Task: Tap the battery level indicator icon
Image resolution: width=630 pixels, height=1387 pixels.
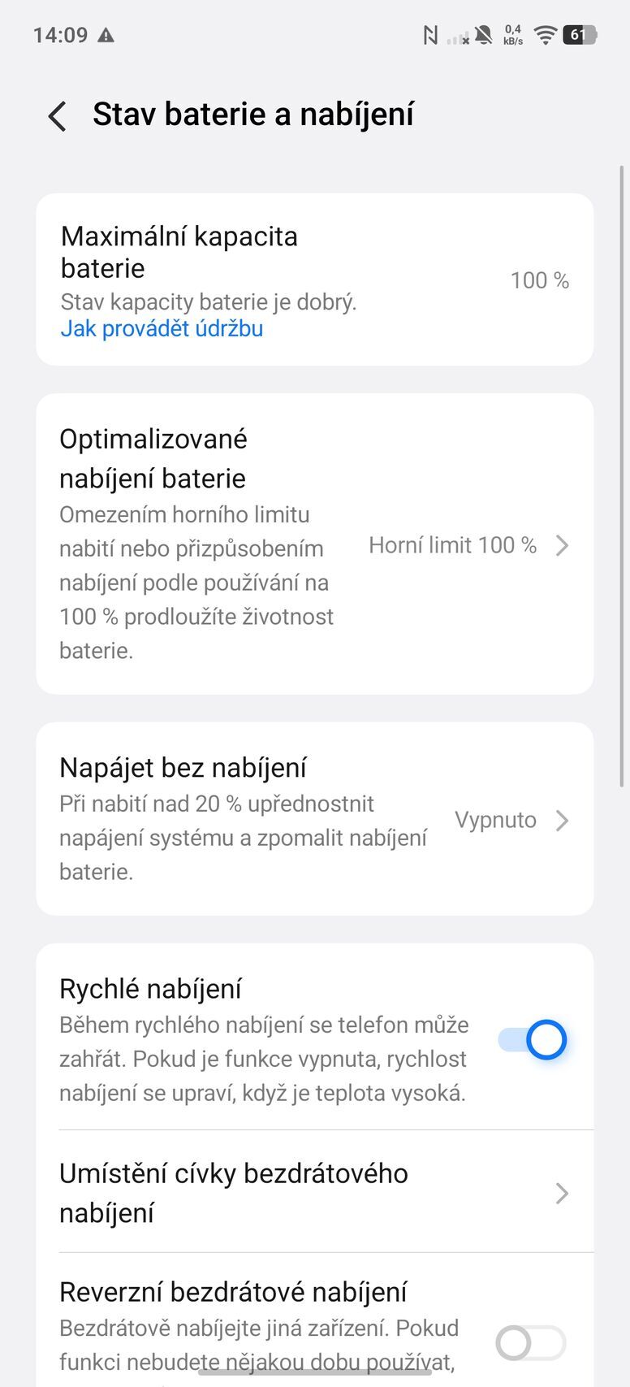Action: [580, 35]
